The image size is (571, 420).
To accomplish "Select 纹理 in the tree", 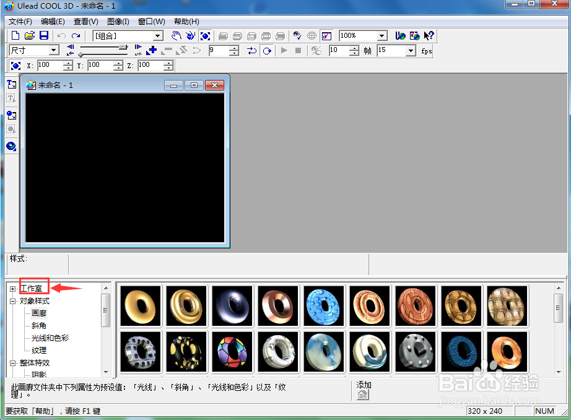I will click(39, 351).
